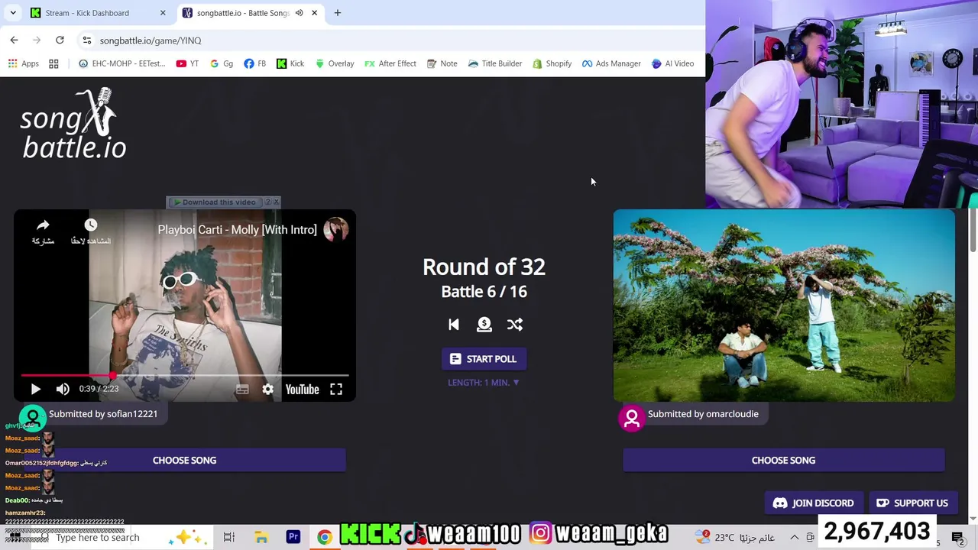Open Premiere Pro from the taskbar
Image resolution: width=978 pixels, height=550 pixels.
pyautogui.click(x=293, y=538)
